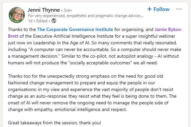Click the paragraph starting "Thanks too for"

pyautogui.click(x=92, y=93)
